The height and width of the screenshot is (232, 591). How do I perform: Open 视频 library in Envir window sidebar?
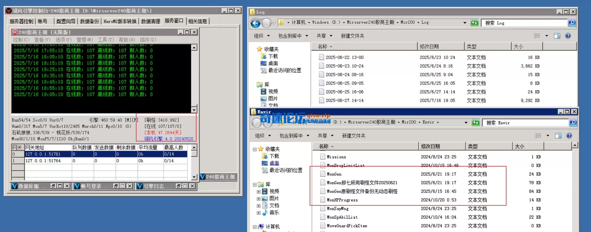pyautogui.click(x=274, y=191)
